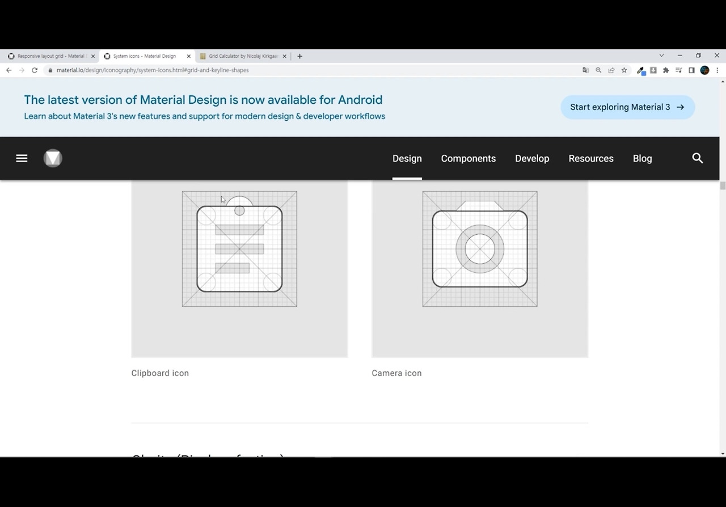Minimize the browser window
The image size is (726, 507).
679,56
